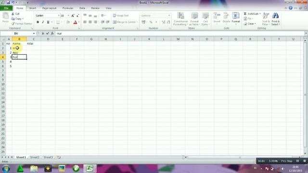
Task: Click the Format Painter brush icon
Action: 13,24
